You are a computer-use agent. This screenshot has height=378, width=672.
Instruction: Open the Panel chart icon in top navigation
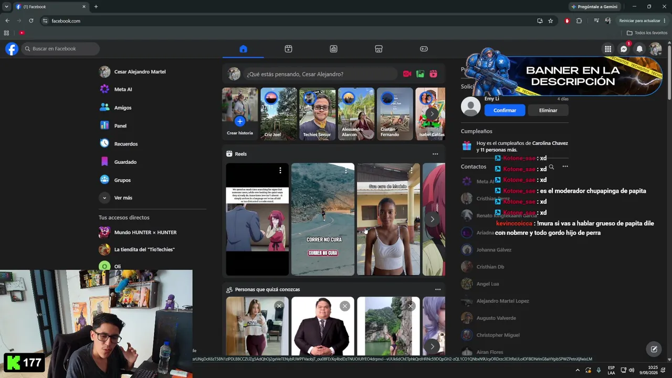333,49
